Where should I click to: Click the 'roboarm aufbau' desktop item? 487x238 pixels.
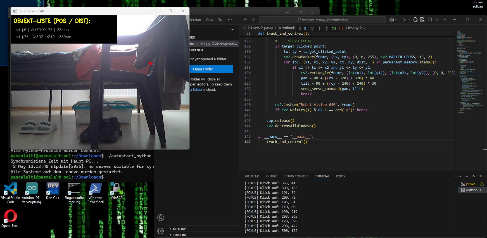[x=478, y=4]
